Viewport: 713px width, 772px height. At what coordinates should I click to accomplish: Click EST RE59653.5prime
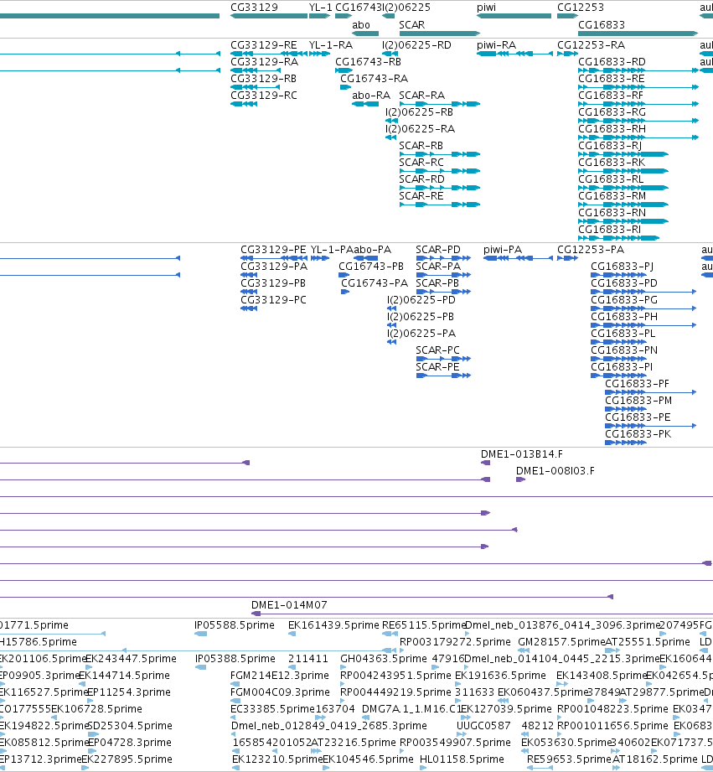tap(569, 759)
